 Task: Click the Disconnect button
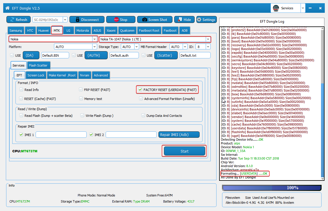(87, 19)
